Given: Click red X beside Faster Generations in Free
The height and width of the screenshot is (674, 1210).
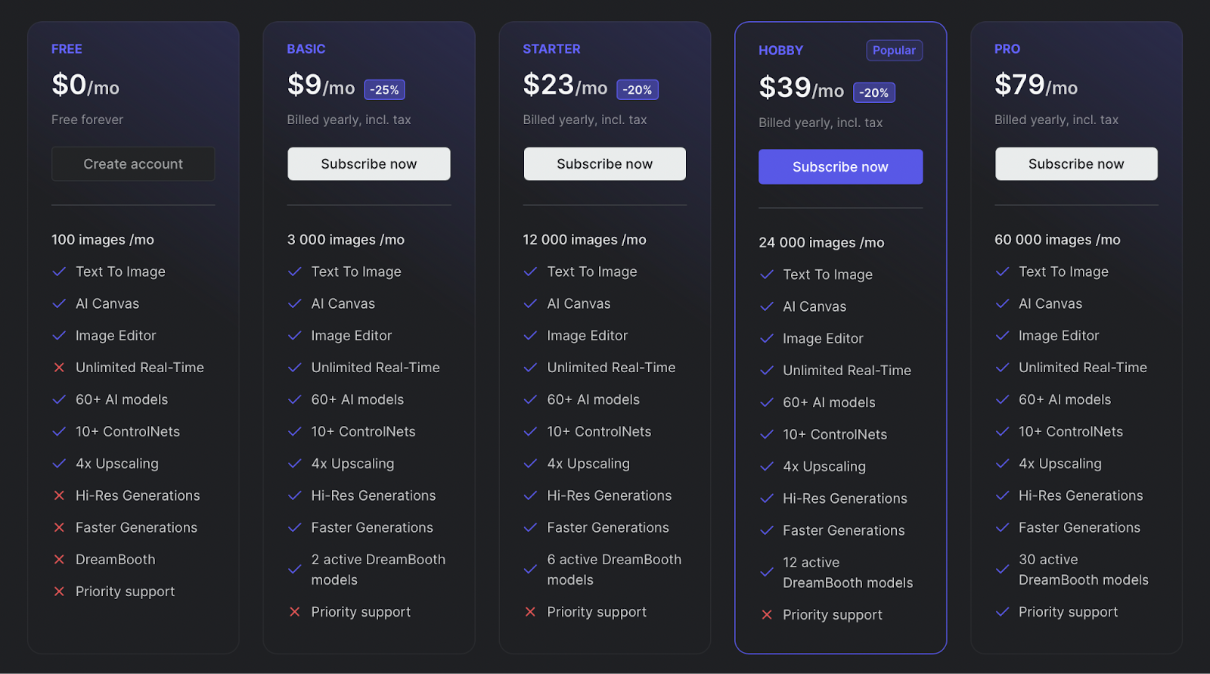Looking at the screenshot, I should (x=59, y=528).
